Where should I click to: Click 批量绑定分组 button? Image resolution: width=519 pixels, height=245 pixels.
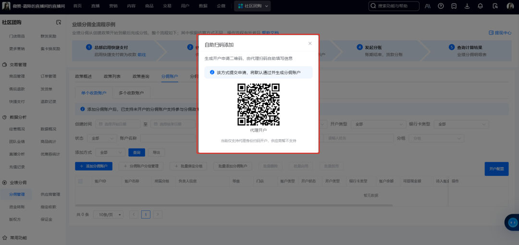click(x=188, y=166)
